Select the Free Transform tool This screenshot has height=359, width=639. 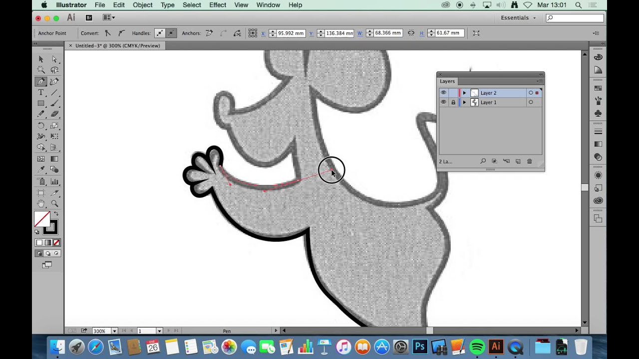[x=54, y=137]
